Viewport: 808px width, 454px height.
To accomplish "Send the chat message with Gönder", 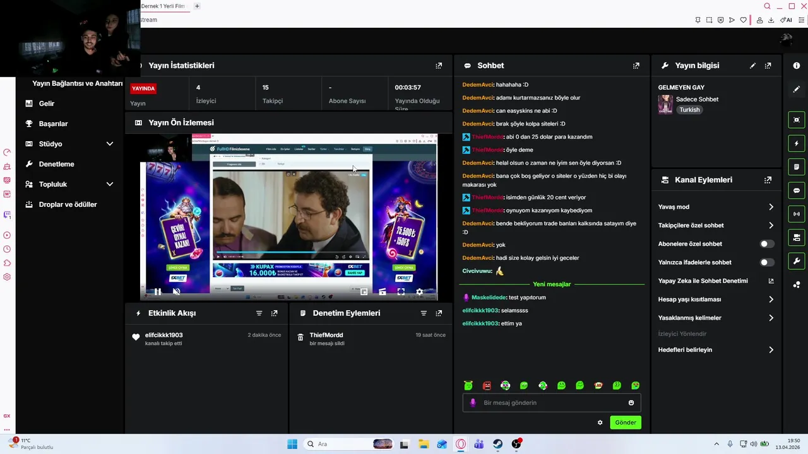I will coord(626,422).
